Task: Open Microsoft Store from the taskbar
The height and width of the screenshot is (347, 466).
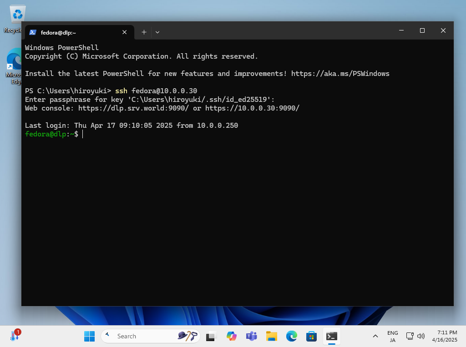Action: (x=311, y=336)
